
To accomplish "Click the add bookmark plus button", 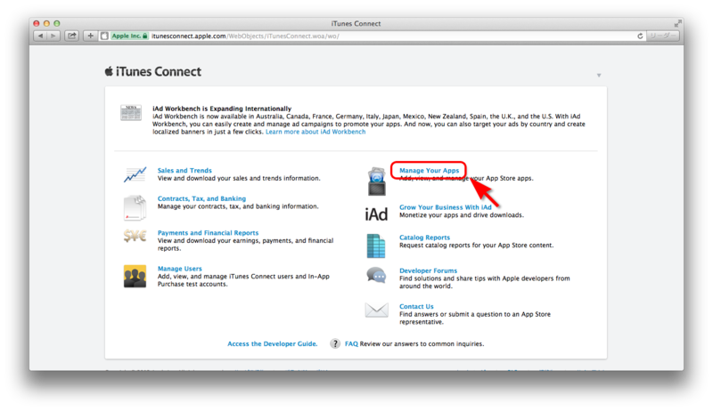I will coord(90,36).
